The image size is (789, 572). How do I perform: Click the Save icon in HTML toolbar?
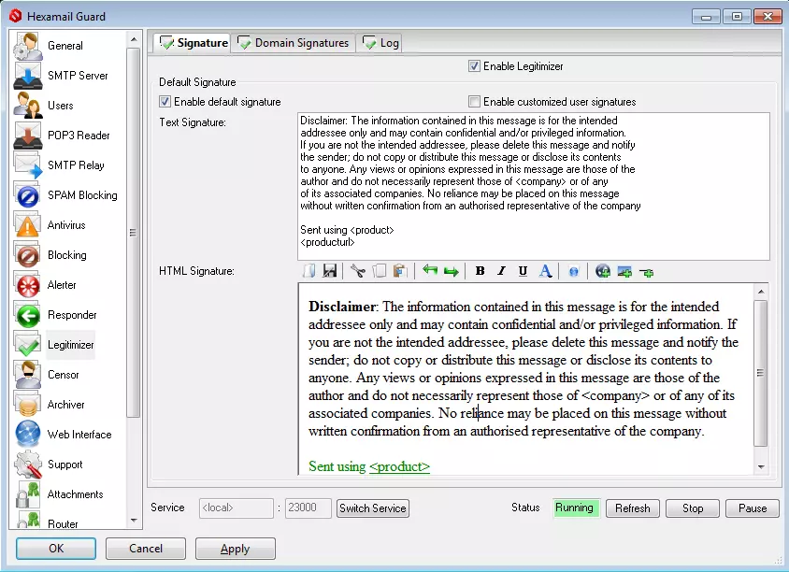click(x=330, y=271)
